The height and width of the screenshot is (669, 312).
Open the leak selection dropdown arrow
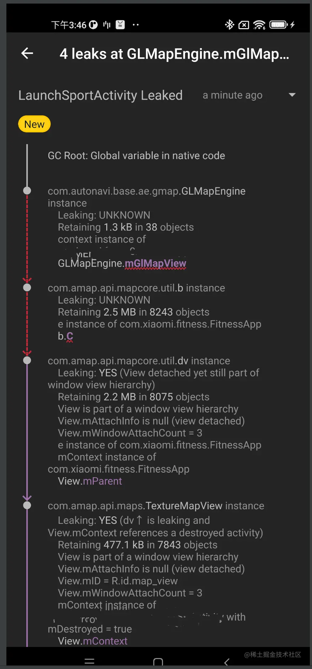click(x=292, y=95)
